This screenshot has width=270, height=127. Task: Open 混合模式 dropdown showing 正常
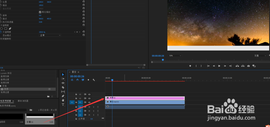click(x=50, y=35)
